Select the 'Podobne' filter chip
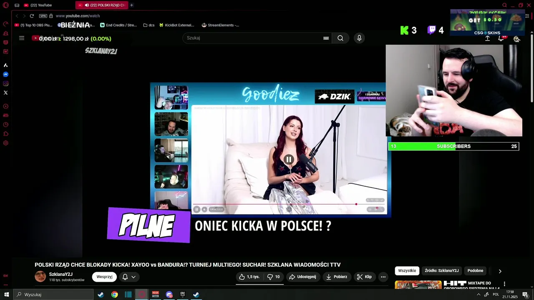 (x=475, y=270)
